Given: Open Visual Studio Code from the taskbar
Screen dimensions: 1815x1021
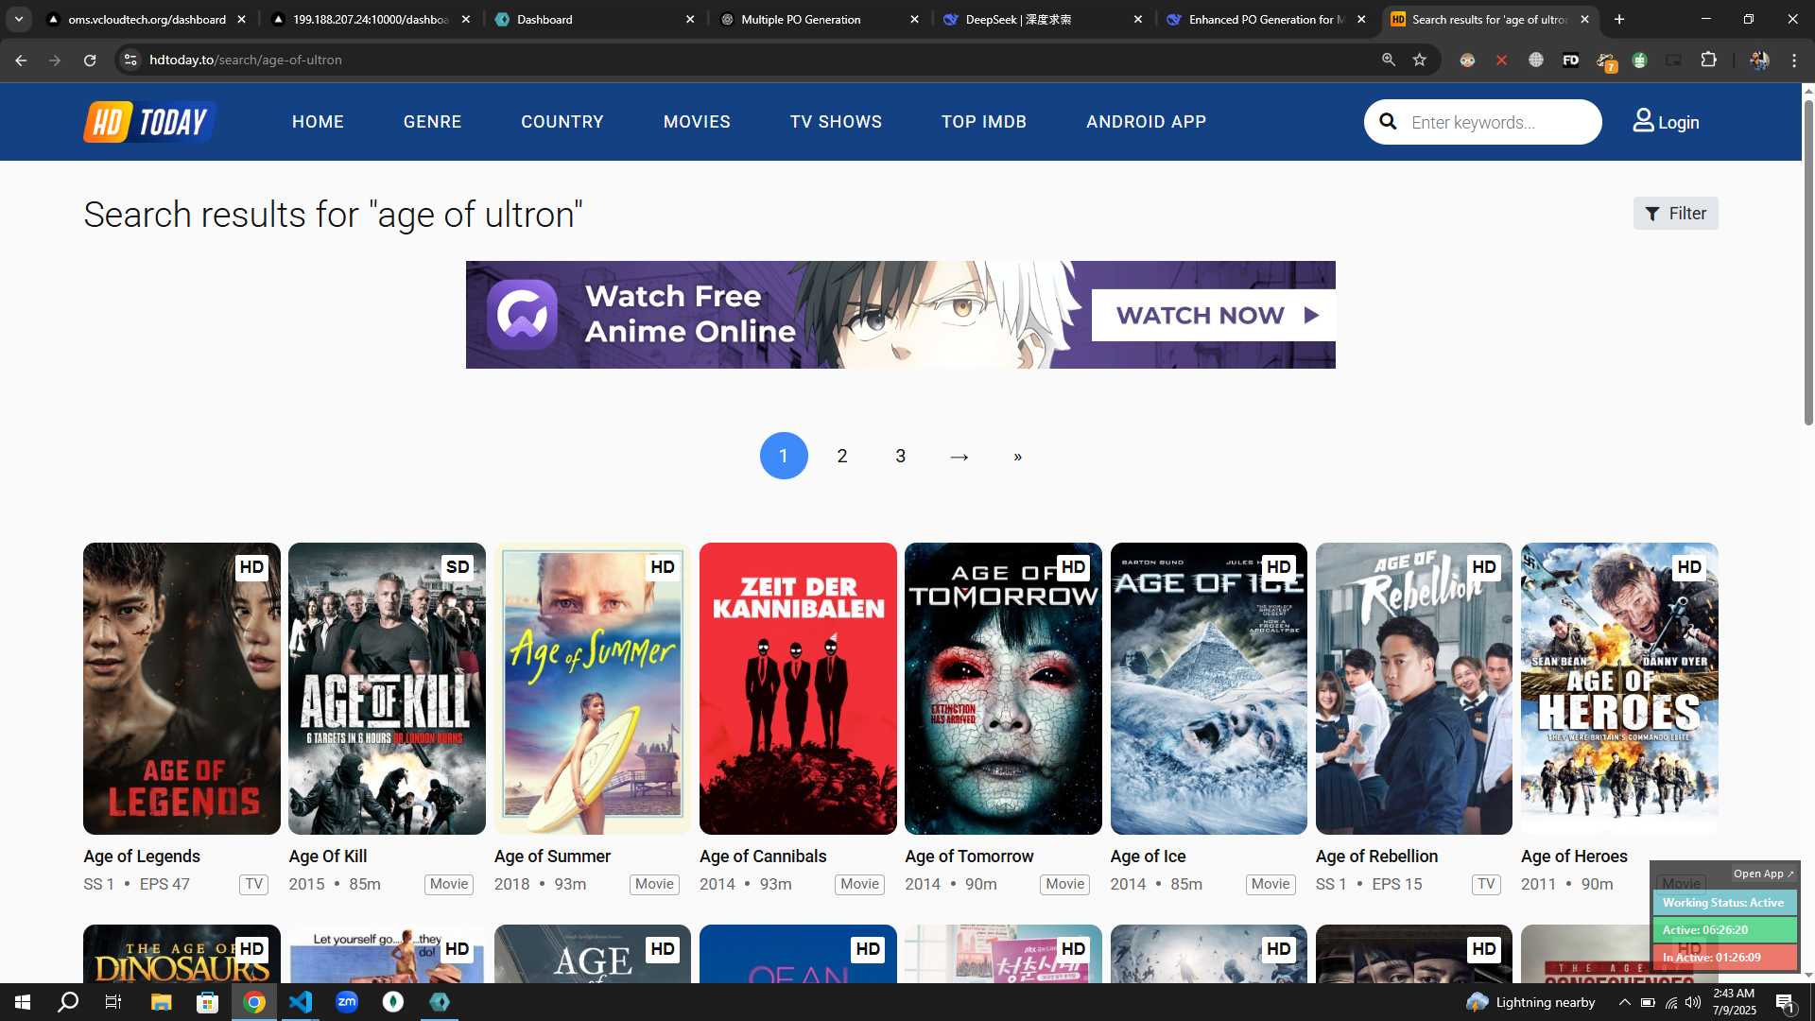Looking at the screenshot, I should pos(301,1002).
